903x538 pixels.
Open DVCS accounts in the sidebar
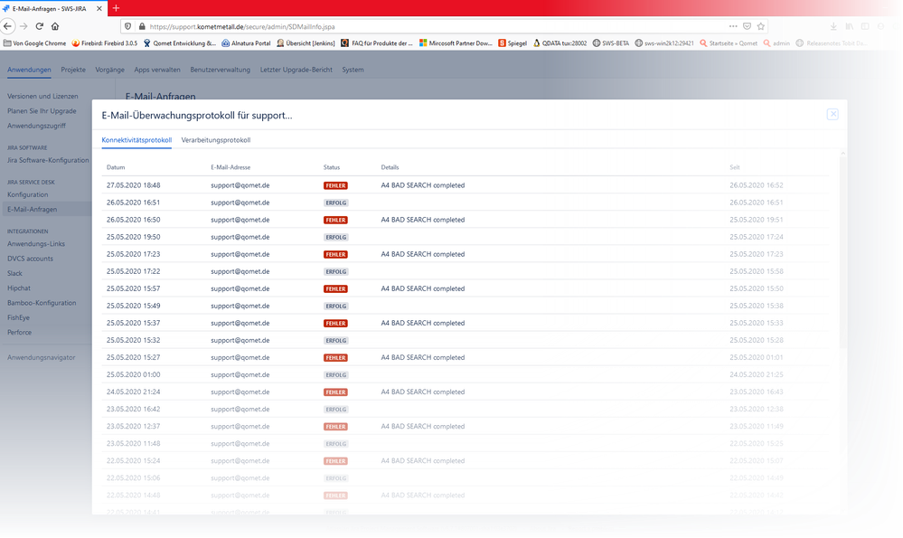(30, 259)
